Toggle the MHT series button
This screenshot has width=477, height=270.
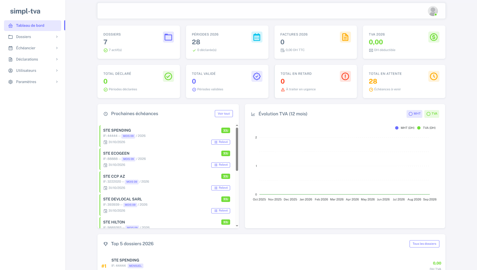(x=414, y=114)
